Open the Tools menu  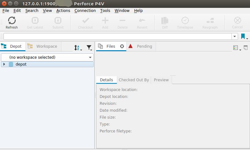[105, 11]
